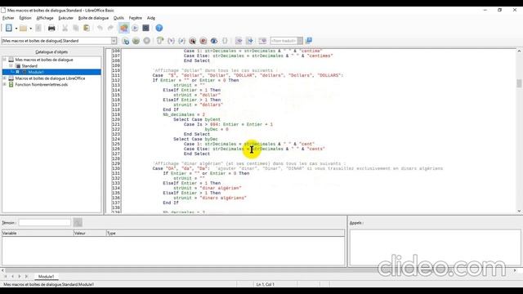523x294 pixels.
Task: Open the Affichage menu
Action: (x=45, y=18)
